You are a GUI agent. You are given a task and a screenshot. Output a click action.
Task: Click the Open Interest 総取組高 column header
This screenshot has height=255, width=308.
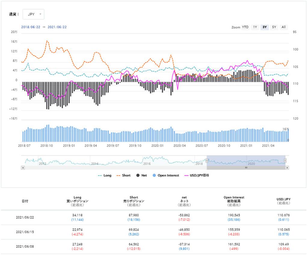click(x=234, y=201)
